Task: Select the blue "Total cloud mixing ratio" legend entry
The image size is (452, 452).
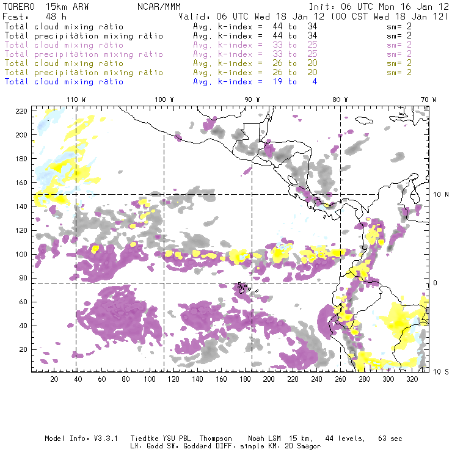Action: click(x=64, y=82)
